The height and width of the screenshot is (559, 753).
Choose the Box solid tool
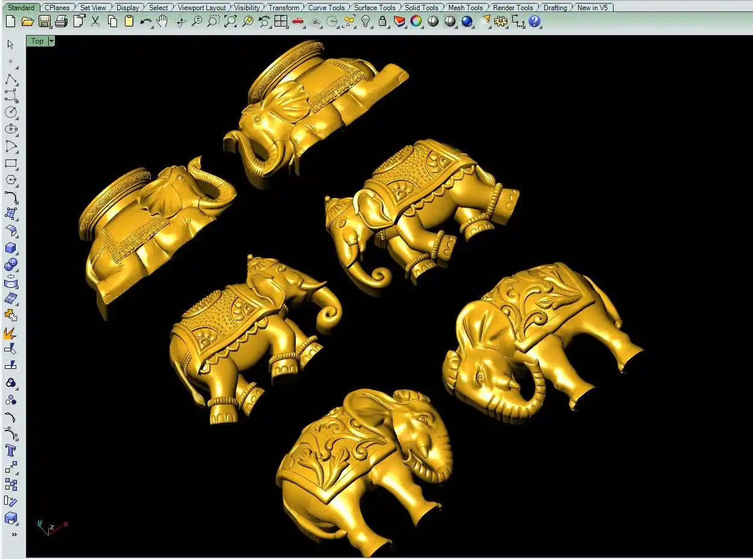[x=11, y=248]
